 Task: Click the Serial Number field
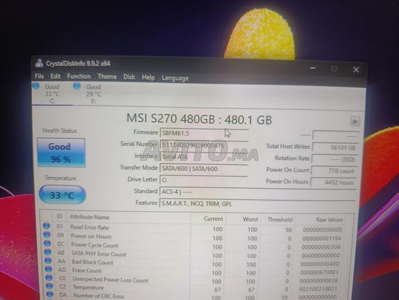[x=204, y=145]
